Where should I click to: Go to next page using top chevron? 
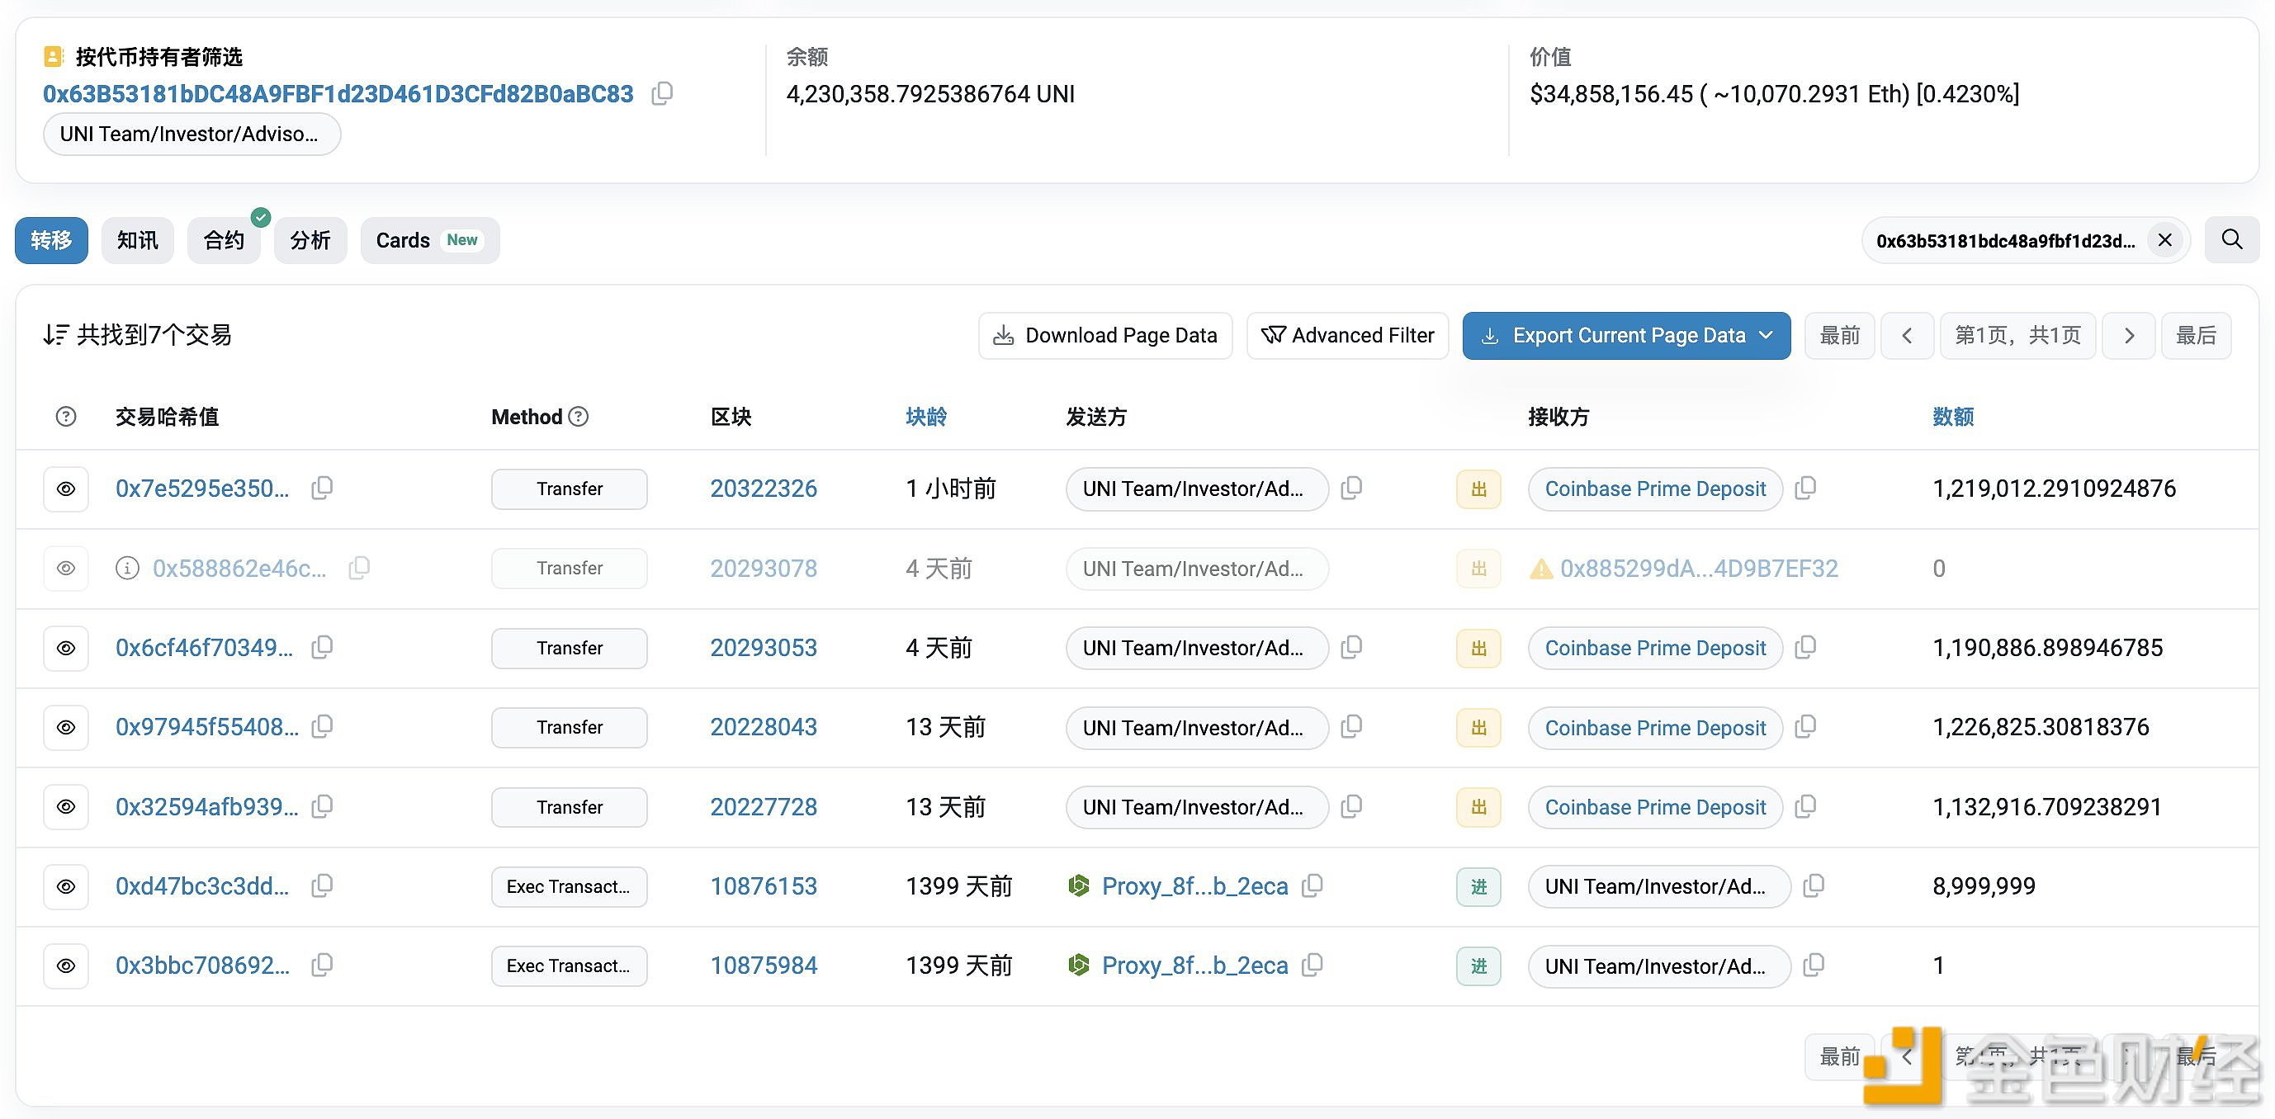tap(2128, 336)
